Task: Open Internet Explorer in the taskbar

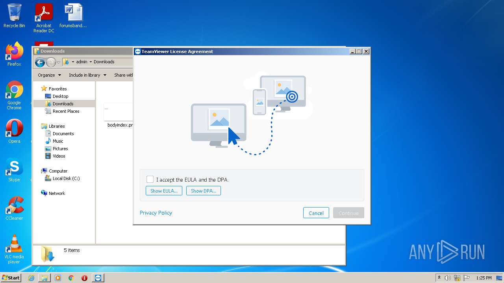Action: (31, 278)
